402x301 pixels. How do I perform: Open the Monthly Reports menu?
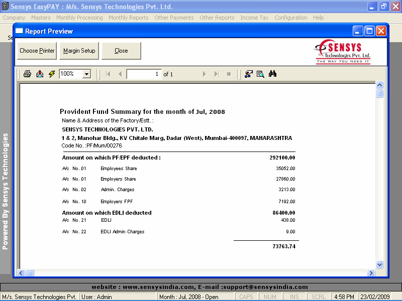[x=129, y=18]
